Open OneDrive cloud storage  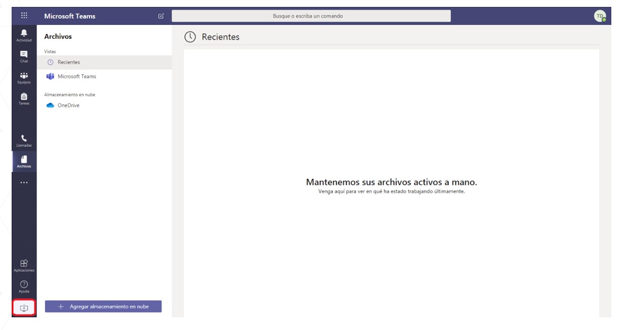104,105
